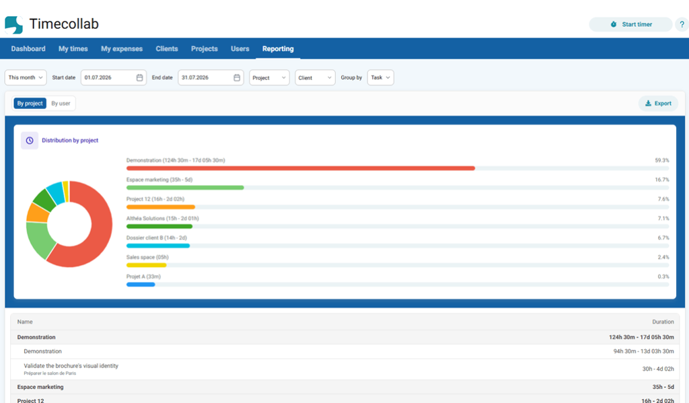Click the Export button

coord(658,104)
